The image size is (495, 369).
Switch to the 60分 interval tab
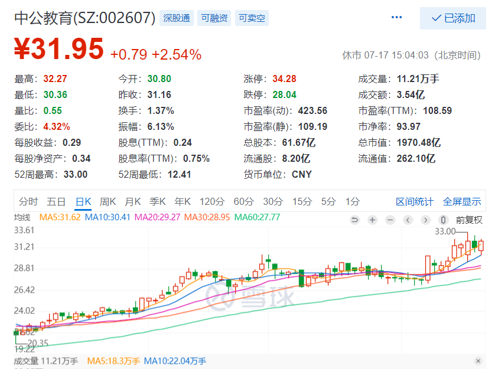(x=243, y=201)
